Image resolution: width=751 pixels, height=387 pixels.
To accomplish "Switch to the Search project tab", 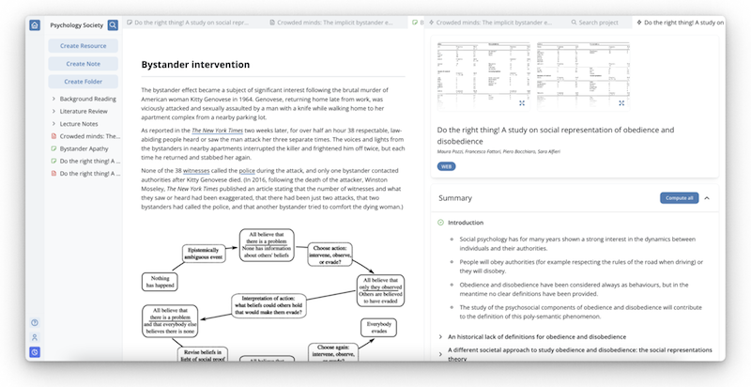I will pos(600,21).
